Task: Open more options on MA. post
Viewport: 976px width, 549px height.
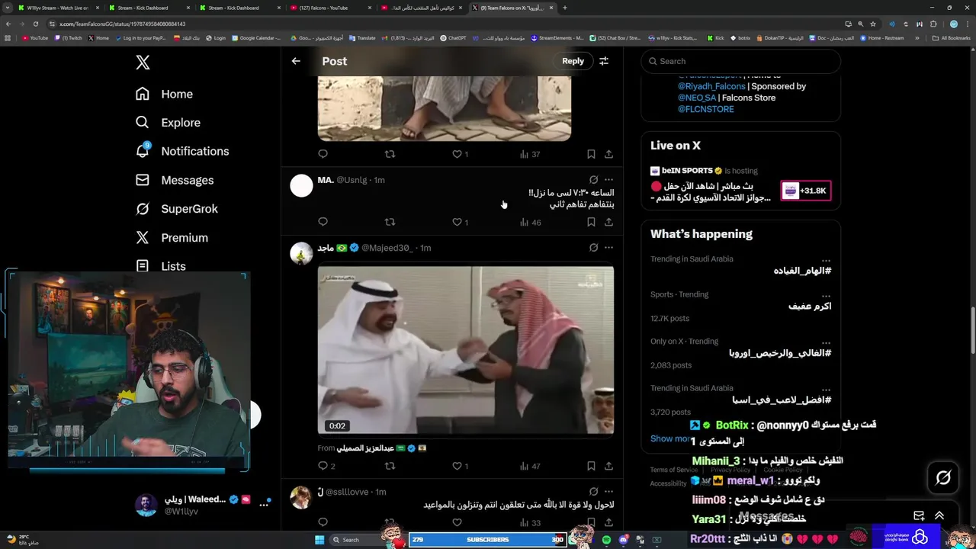Action: [x=608, y=180]
